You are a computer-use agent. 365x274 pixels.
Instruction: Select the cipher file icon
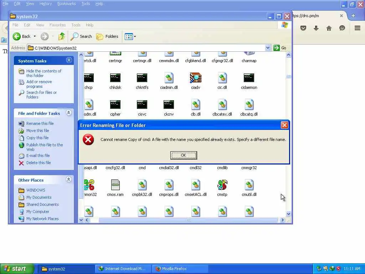pos(115,105)
